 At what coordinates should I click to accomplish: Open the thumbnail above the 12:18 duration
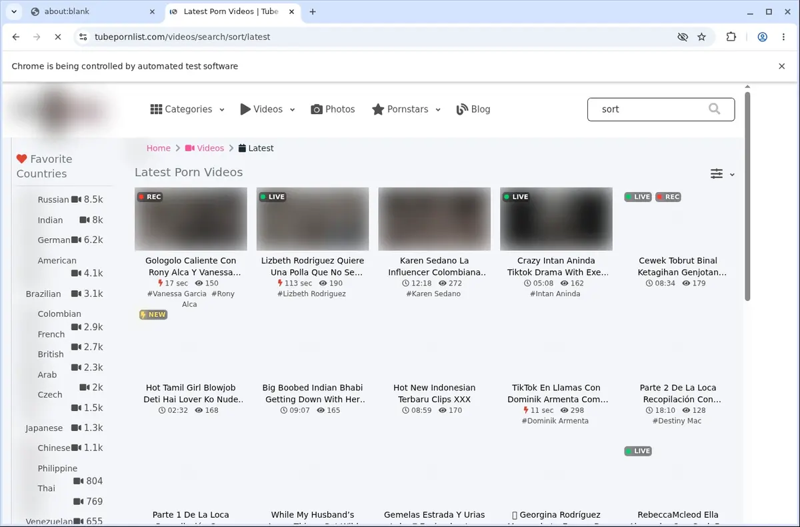[x=434, y=219]
